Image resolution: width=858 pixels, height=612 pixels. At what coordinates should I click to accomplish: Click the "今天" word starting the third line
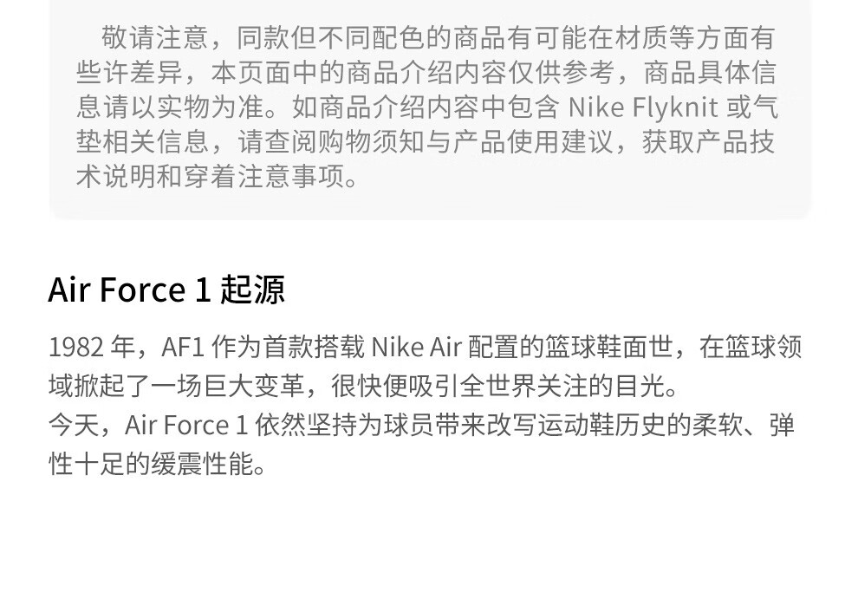(x=74, y=426)
